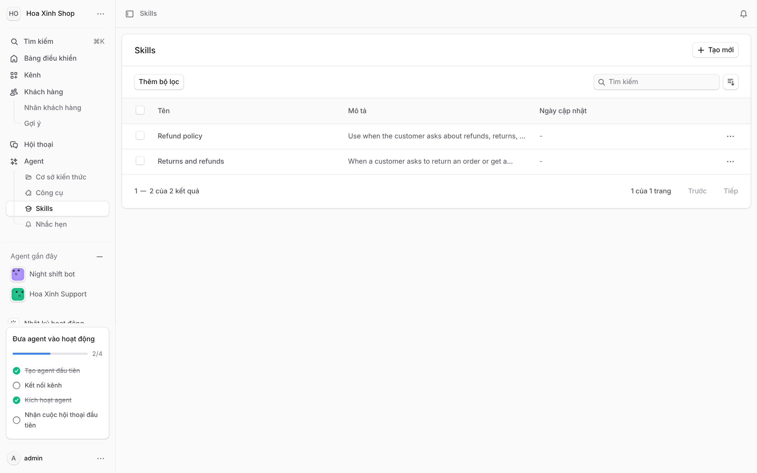Go to the Trước page

[697, 191]
